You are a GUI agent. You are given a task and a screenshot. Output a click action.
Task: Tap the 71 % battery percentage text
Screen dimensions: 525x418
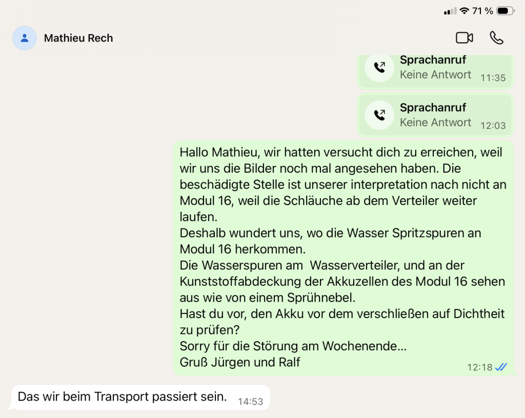(x=482, y=11)
